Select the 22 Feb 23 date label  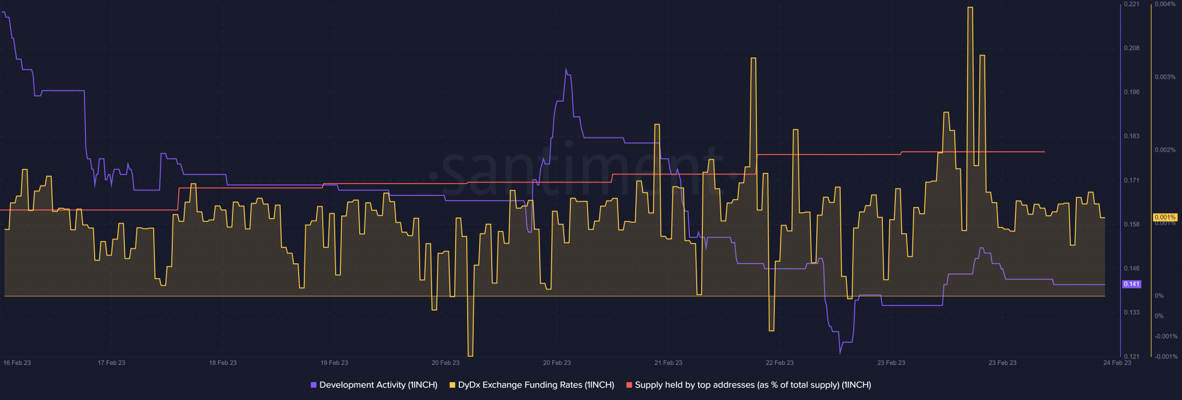coord(779,363)
